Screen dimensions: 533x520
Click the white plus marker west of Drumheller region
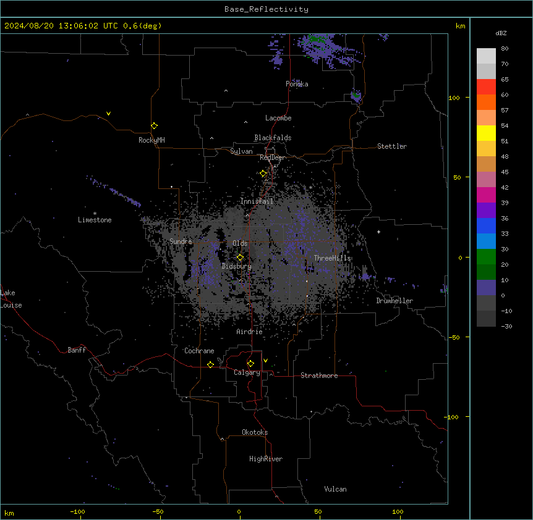[378, 232]
